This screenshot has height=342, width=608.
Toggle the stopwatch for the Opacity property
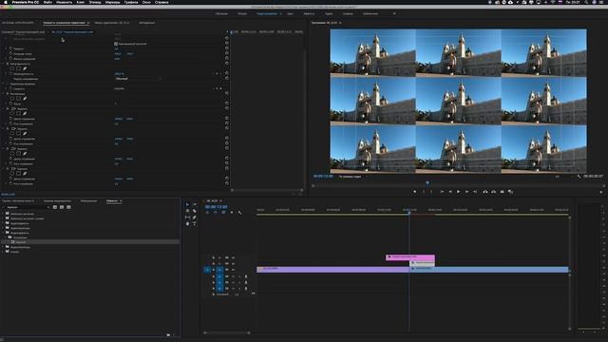(x=10, y=74)
